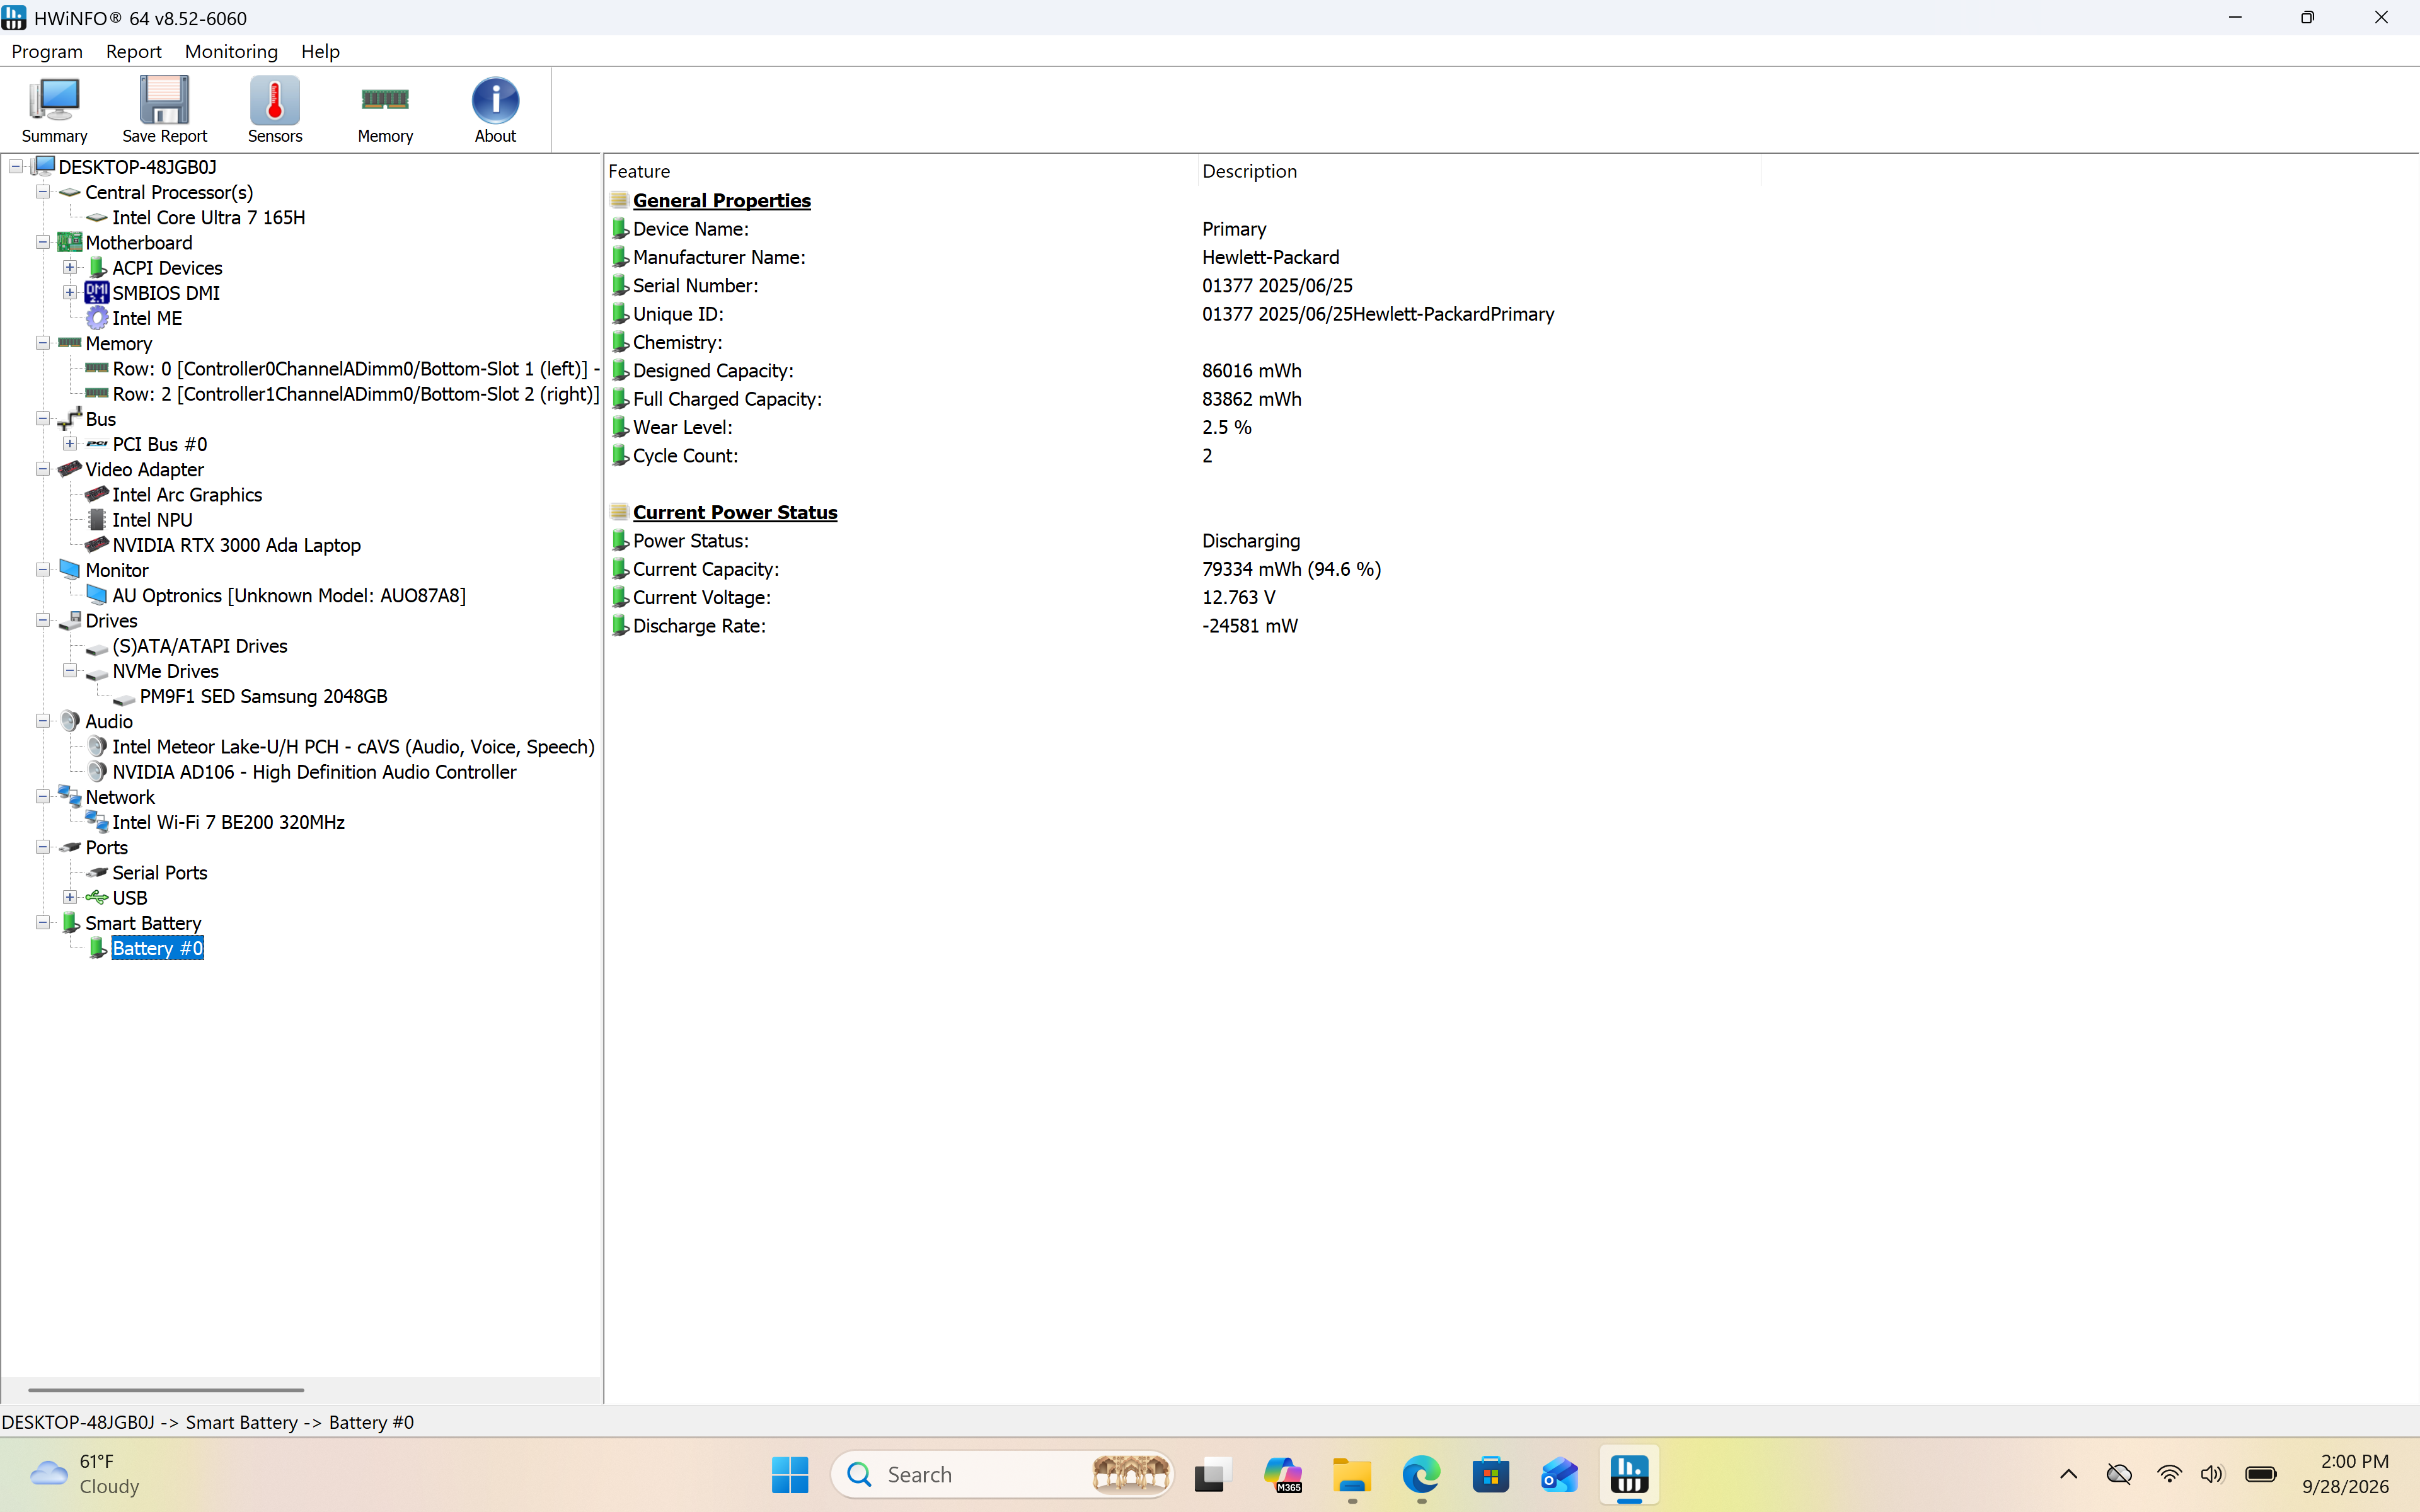Screen dimensions: 2420x1512
Task: Collapse the Memory branch
Action: pyautogui.click(x=43, y=343)
